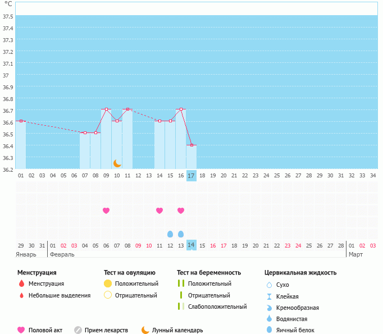This screenshot has height=334, width=383.
Task: Click the Клейкая hourglass legend icon
Action: tap(269, 296)
